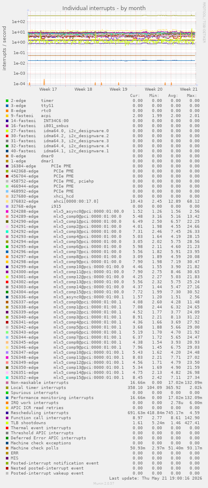Click the swatch beside Local timer interrupts
The width and height of the screenshot is (208, 488).
7,387
